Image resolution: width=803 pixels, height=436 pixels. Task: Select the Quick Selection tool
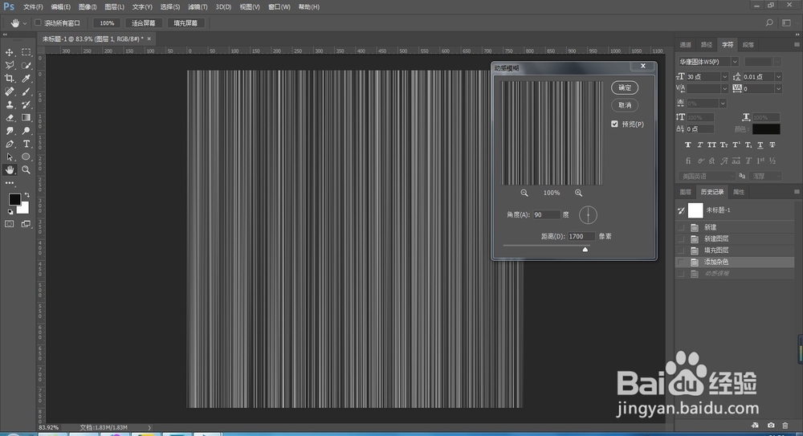tap(26, 66)
